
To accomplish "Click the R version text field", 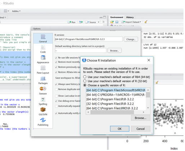I will coord(89,39).
